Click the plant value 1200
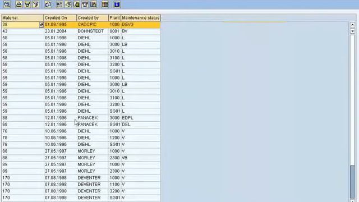This screenshot has height=202, width=359. click(114, 137)
